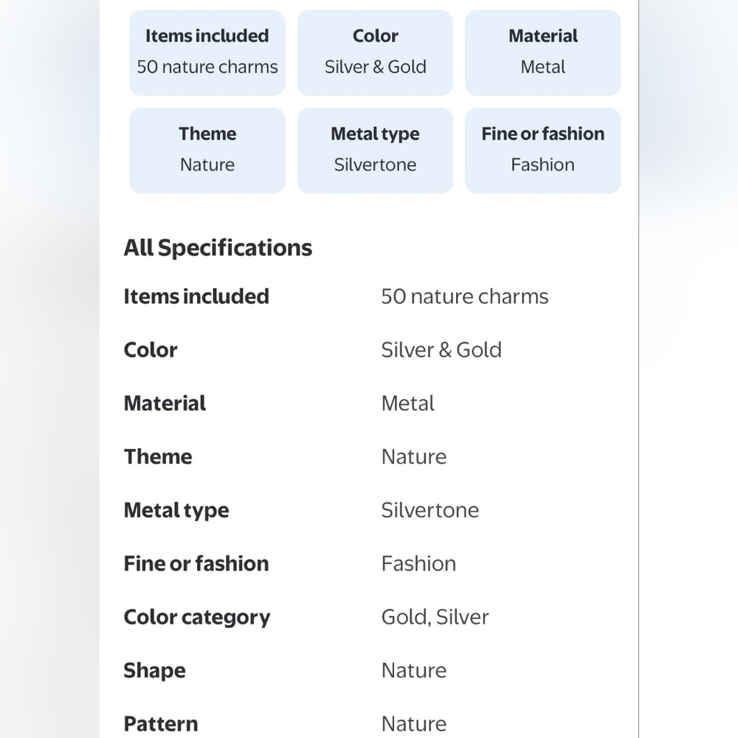Click the Fine or fashion specification label
The width and height of the screenshot is (738, 738).
tap(196, 564)
